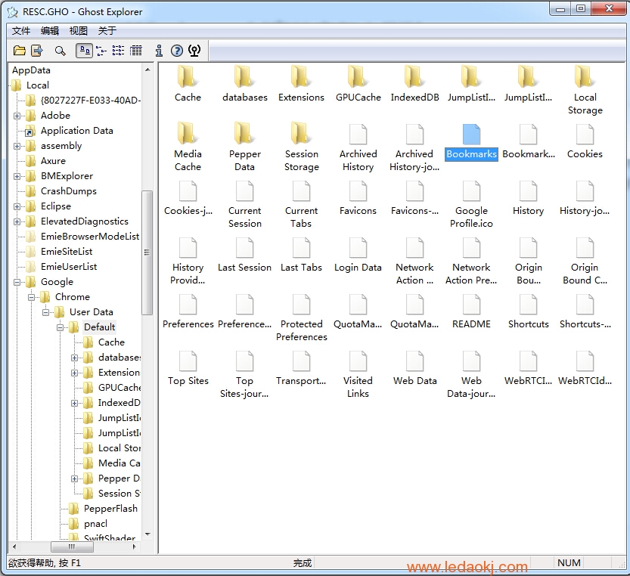Screen dimensions: 630x576
Task: Select the Local folder in the tree
Action: 38,85
